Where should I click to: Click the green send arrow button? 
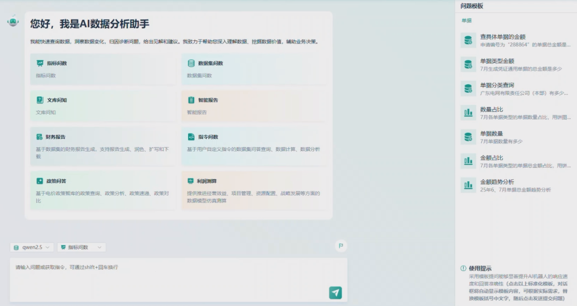pos(335,293)
